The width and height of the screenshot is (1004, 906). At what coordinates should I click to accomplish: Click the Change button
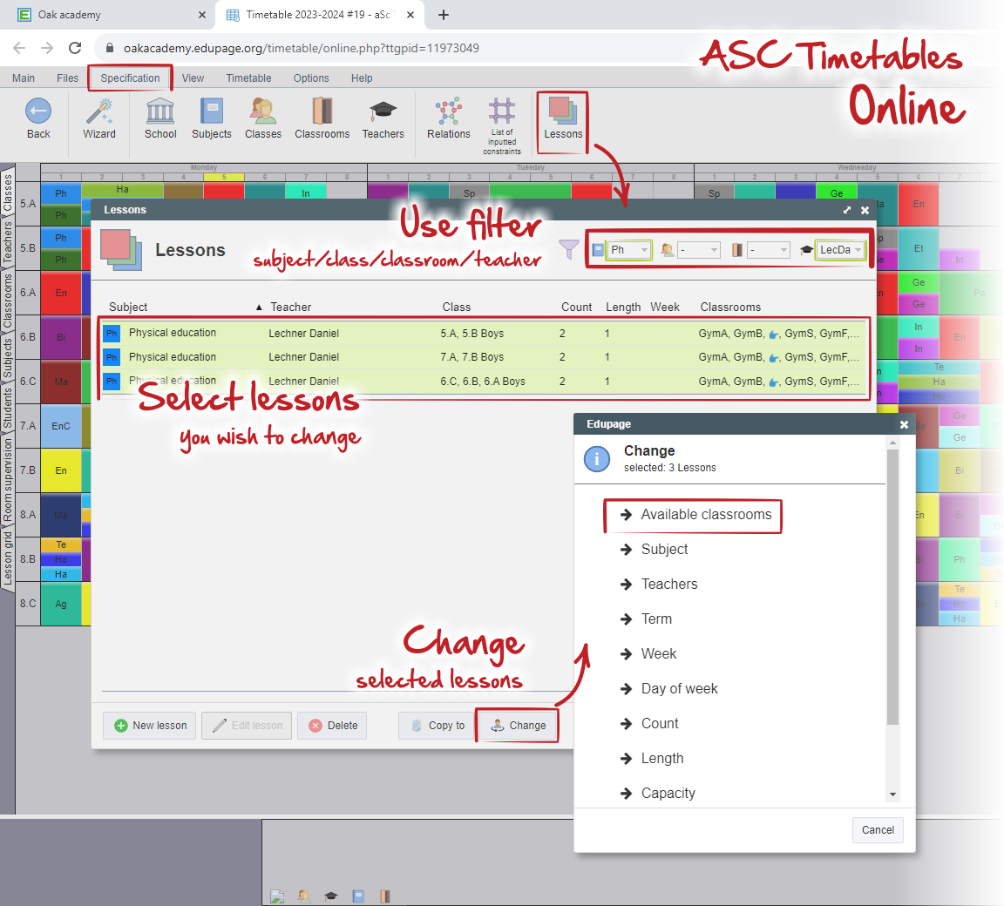(518, 726)
